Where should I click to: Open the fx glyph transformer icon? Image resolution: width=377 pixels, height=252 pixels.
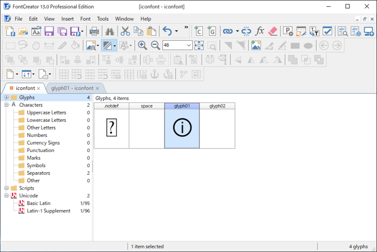[260, 31]
